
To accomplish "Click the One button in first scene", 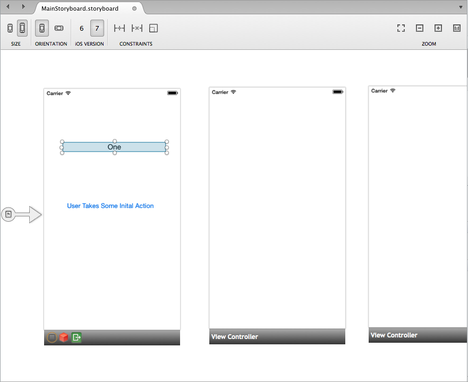I will [x=114, y=147].
